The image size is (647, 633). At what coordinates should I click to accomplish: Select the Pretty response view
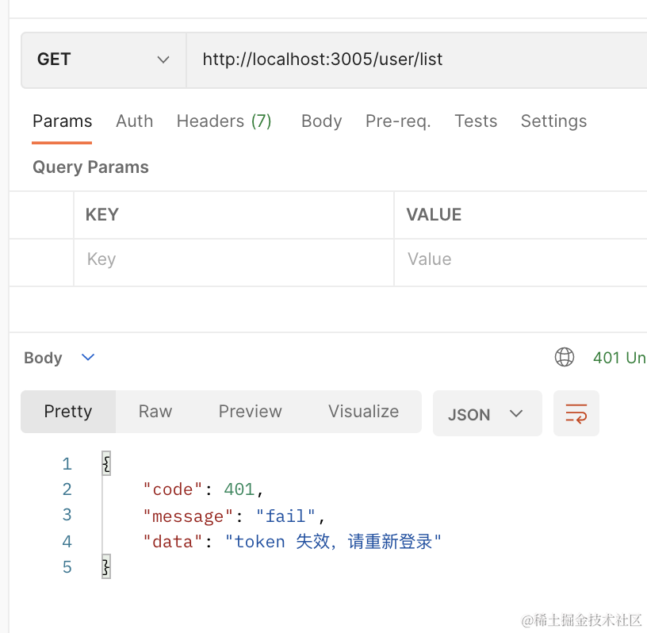click(68, 412)
